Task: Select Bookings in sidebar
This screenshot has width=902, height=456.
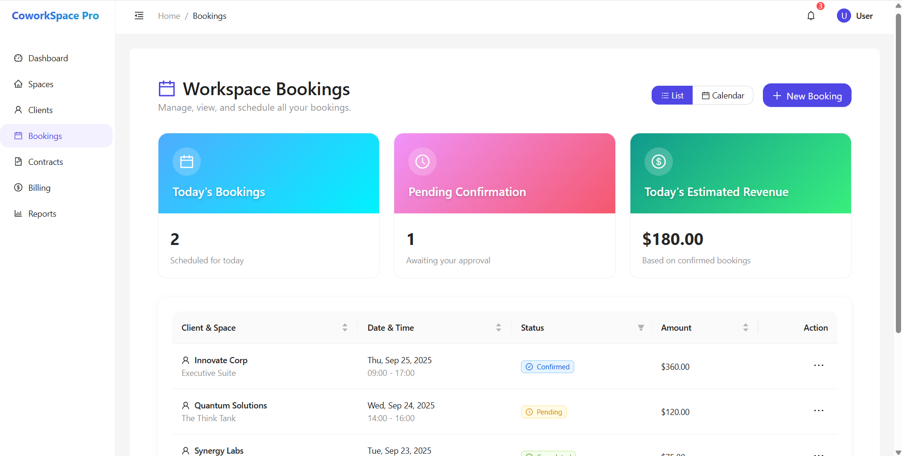Action: point(57,136)
